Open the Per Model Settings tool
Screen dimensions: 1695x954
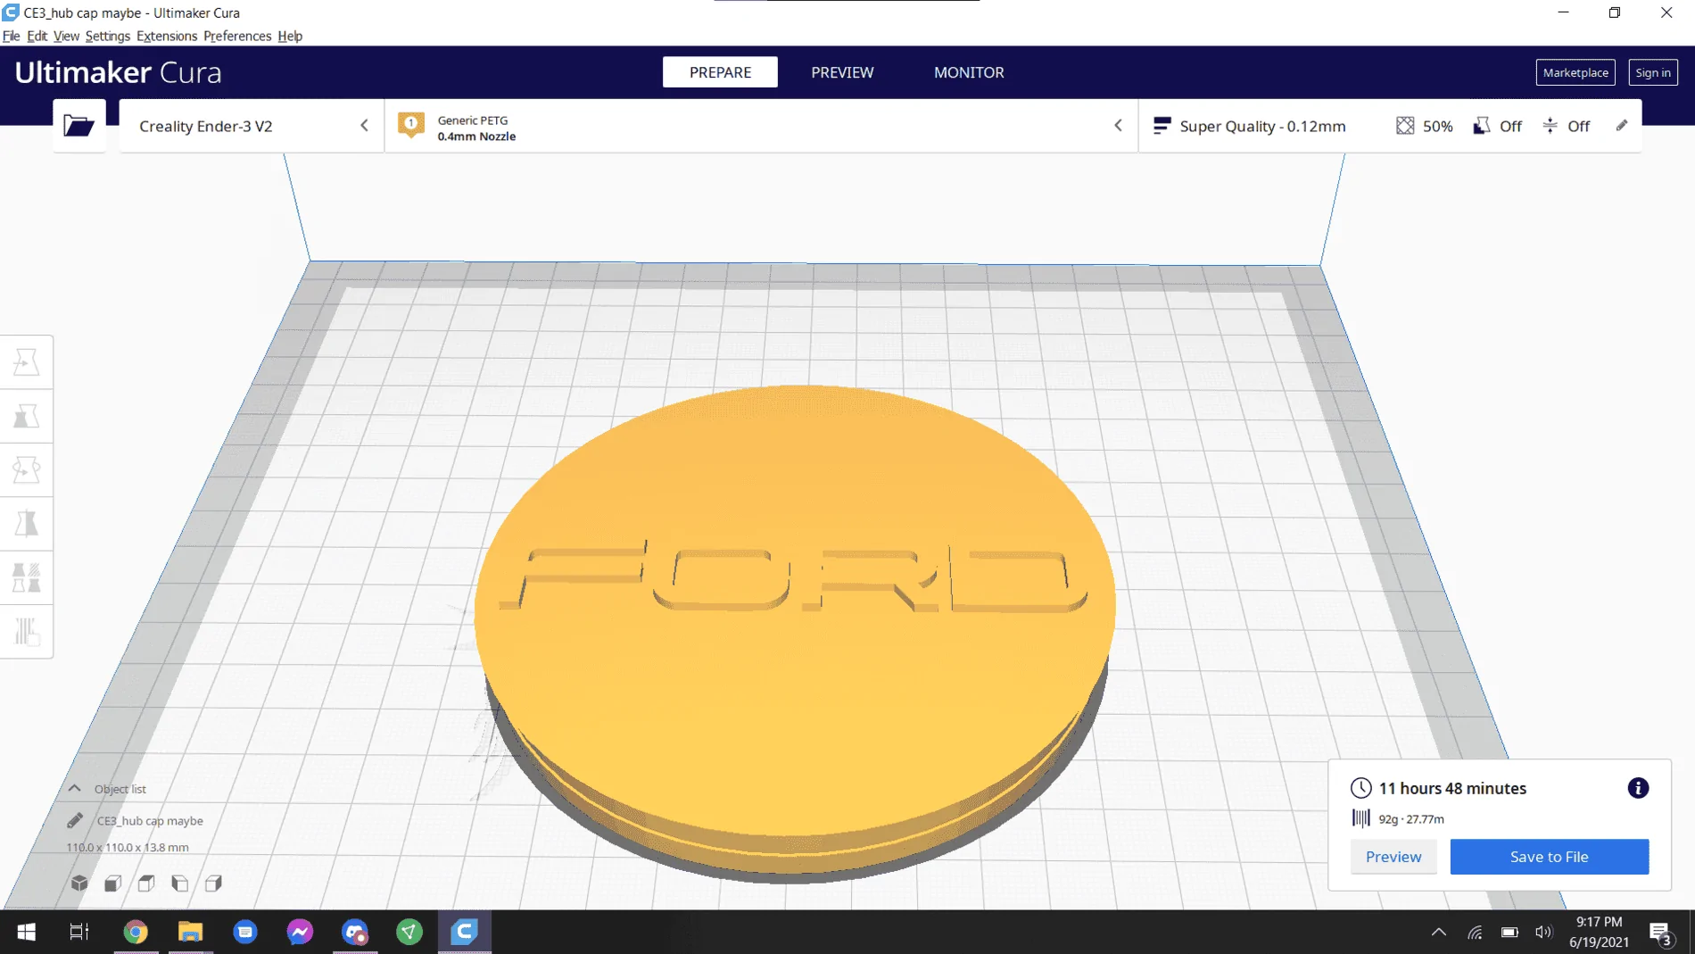coord(27,577)
